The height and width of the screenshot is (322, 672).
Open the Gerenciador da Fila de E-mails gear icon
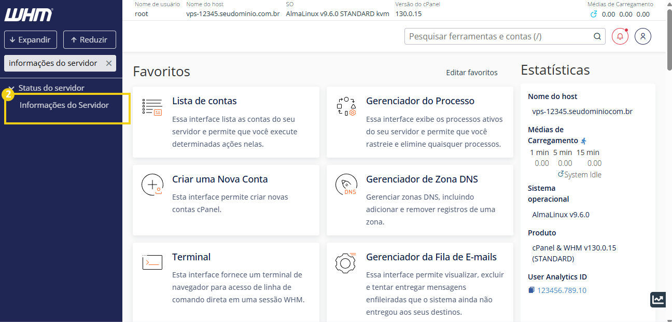346,262
